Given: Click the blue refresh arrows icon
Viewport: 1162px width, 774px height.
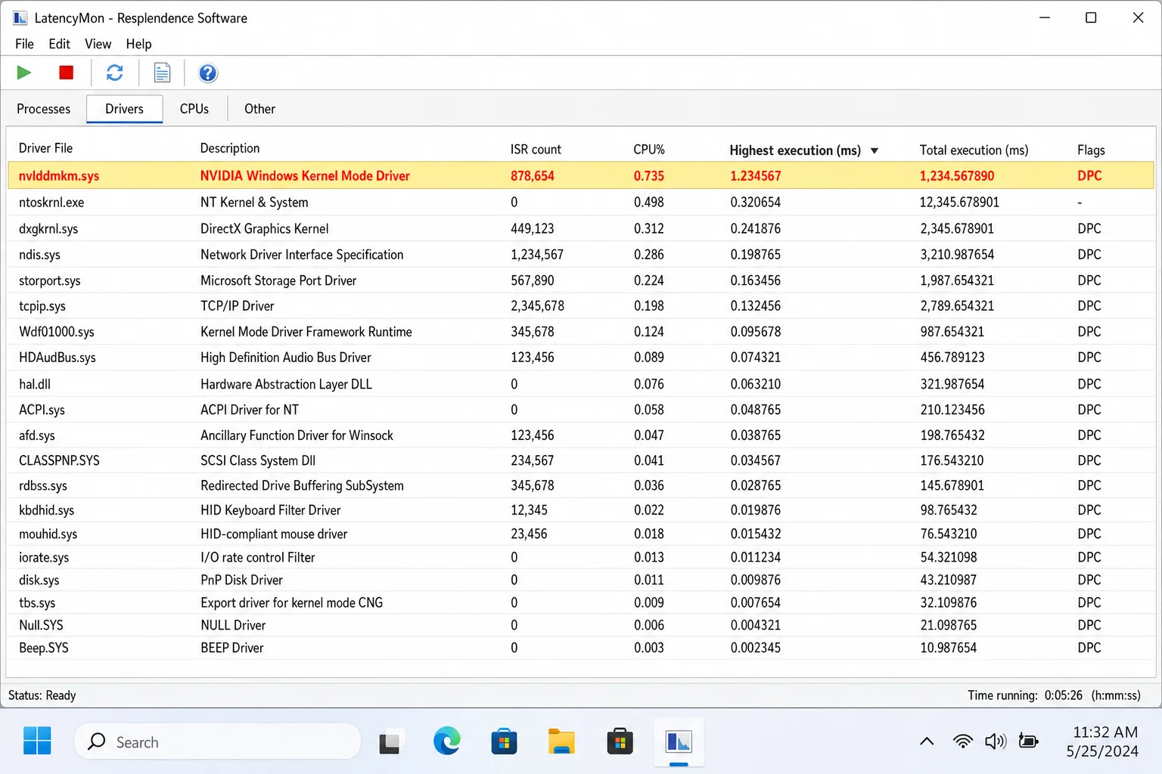Looking at the screenshot, I should (x=114, y=73).
